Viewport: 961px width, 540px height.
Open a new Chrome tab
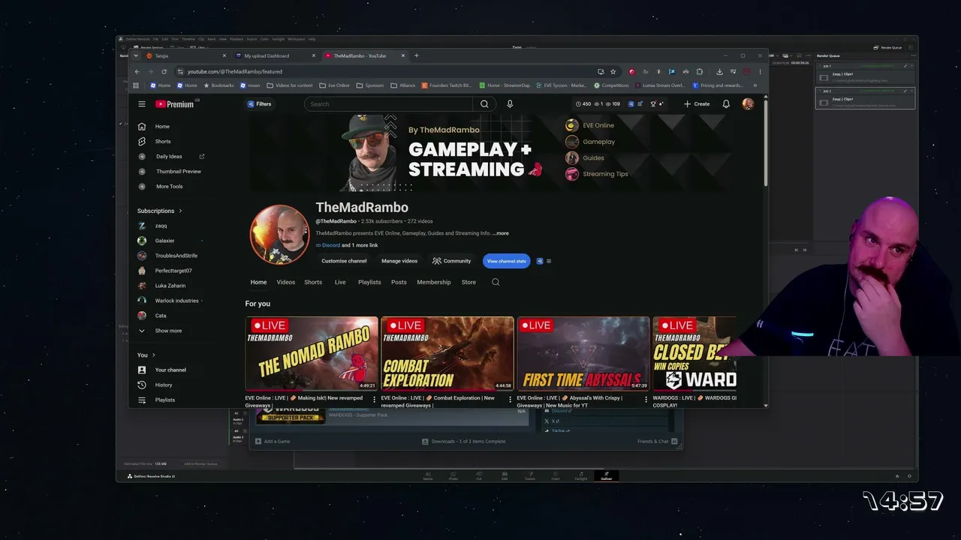point(417,55)
